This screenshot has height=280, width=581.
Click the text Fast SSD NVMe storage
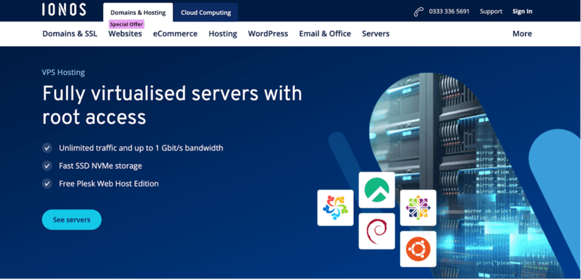tap(100, 166)
